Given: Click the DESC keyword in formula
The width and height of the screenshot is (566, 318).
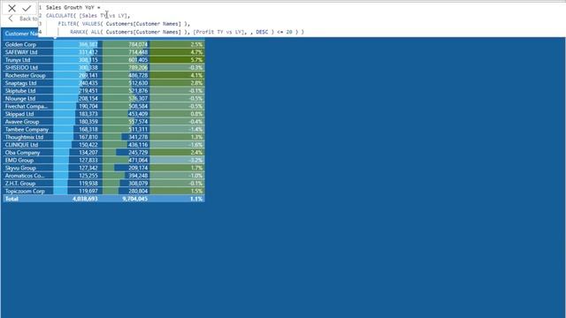Looking at the screenshot, I should point(262,32).
